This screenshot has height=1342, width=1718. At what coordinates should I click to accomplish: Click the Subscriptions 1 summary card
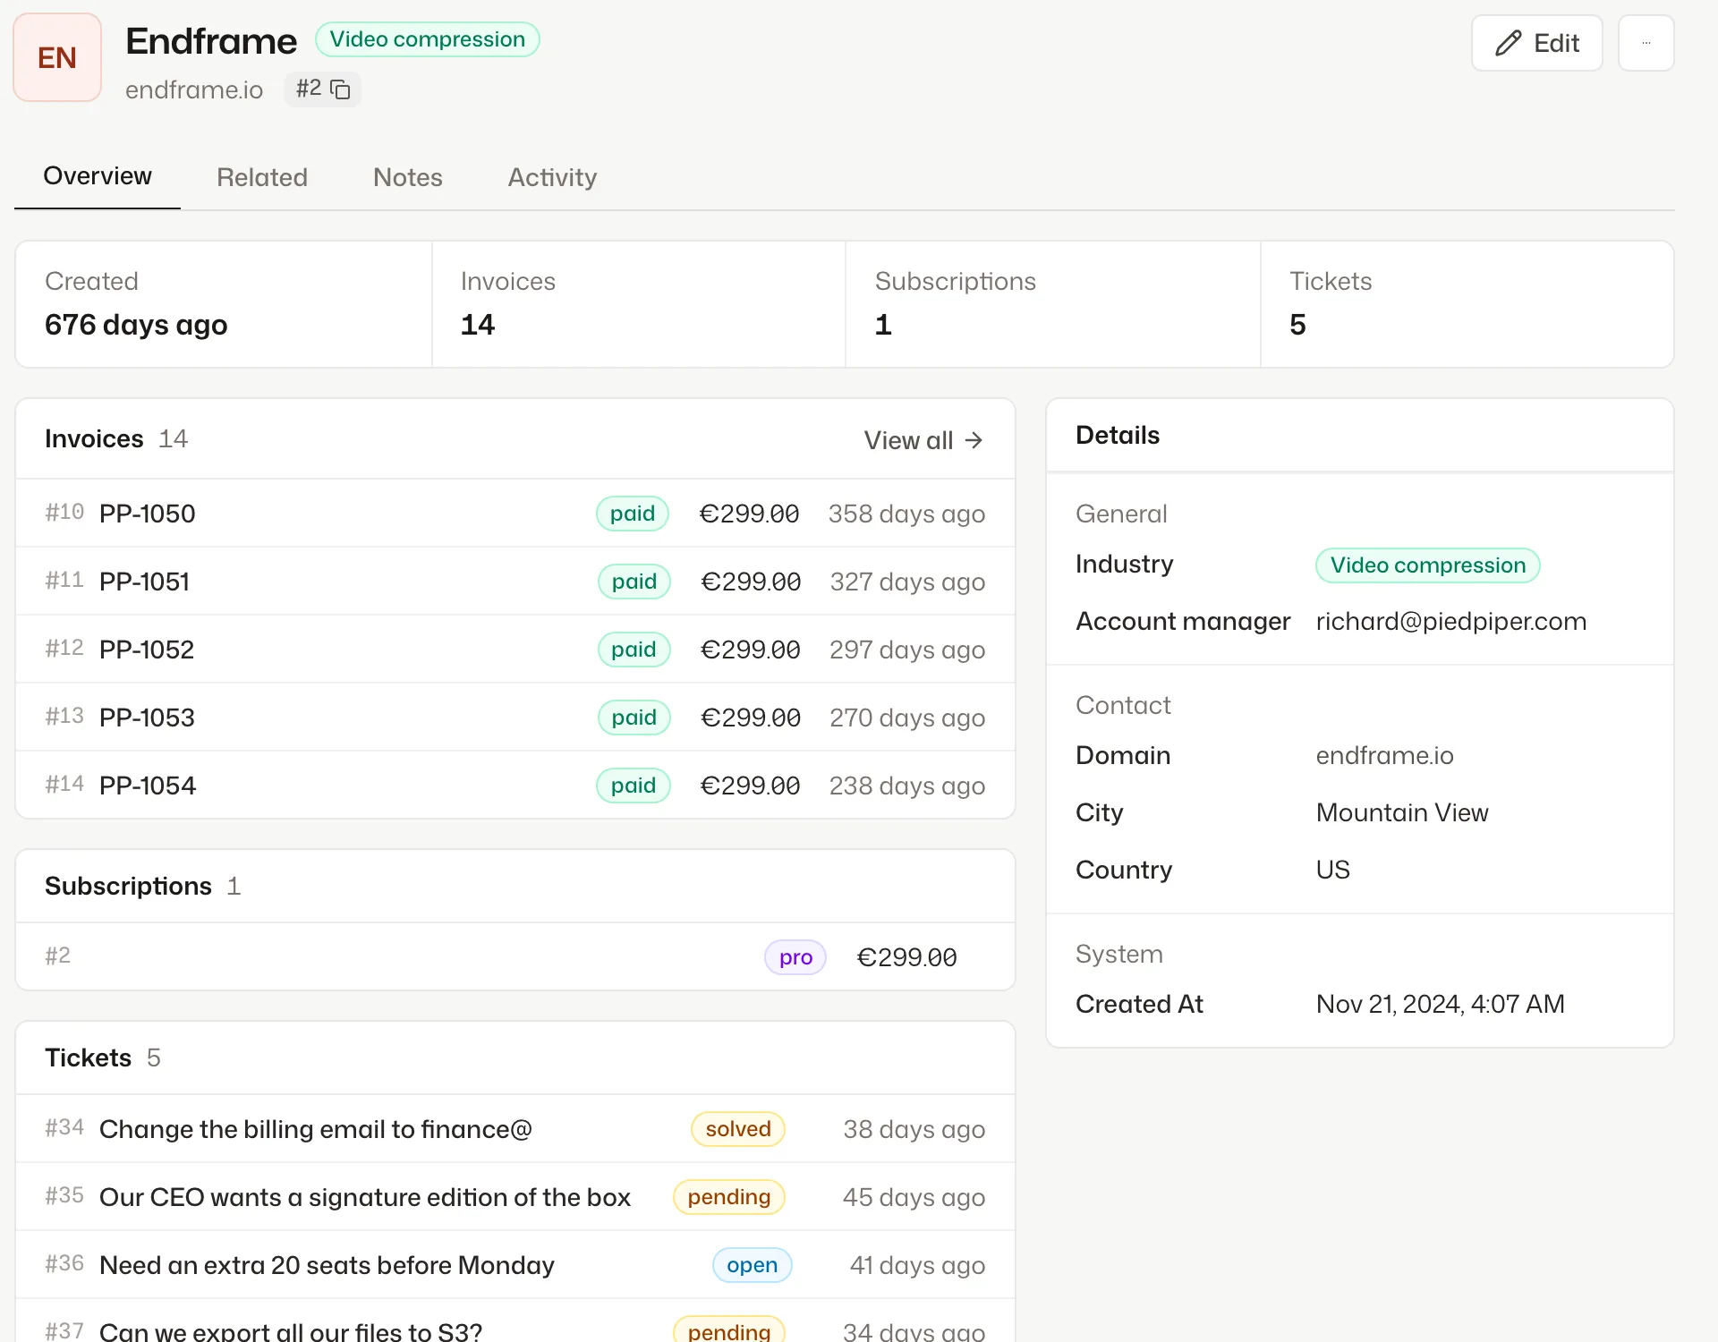click(1053, 304)
